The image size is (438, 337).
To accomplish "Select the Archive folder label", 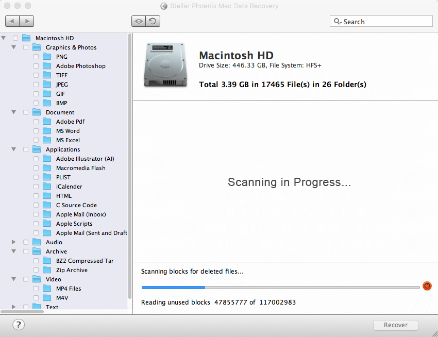I will [57, 251].
